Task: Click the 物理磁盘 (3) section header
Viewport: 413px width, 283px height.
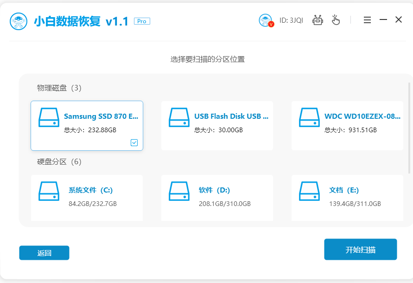Action: [59, 88]
